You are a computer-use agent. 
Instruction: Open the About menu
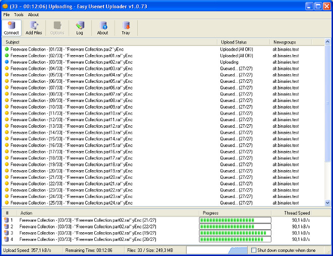(x=33, y=15)
